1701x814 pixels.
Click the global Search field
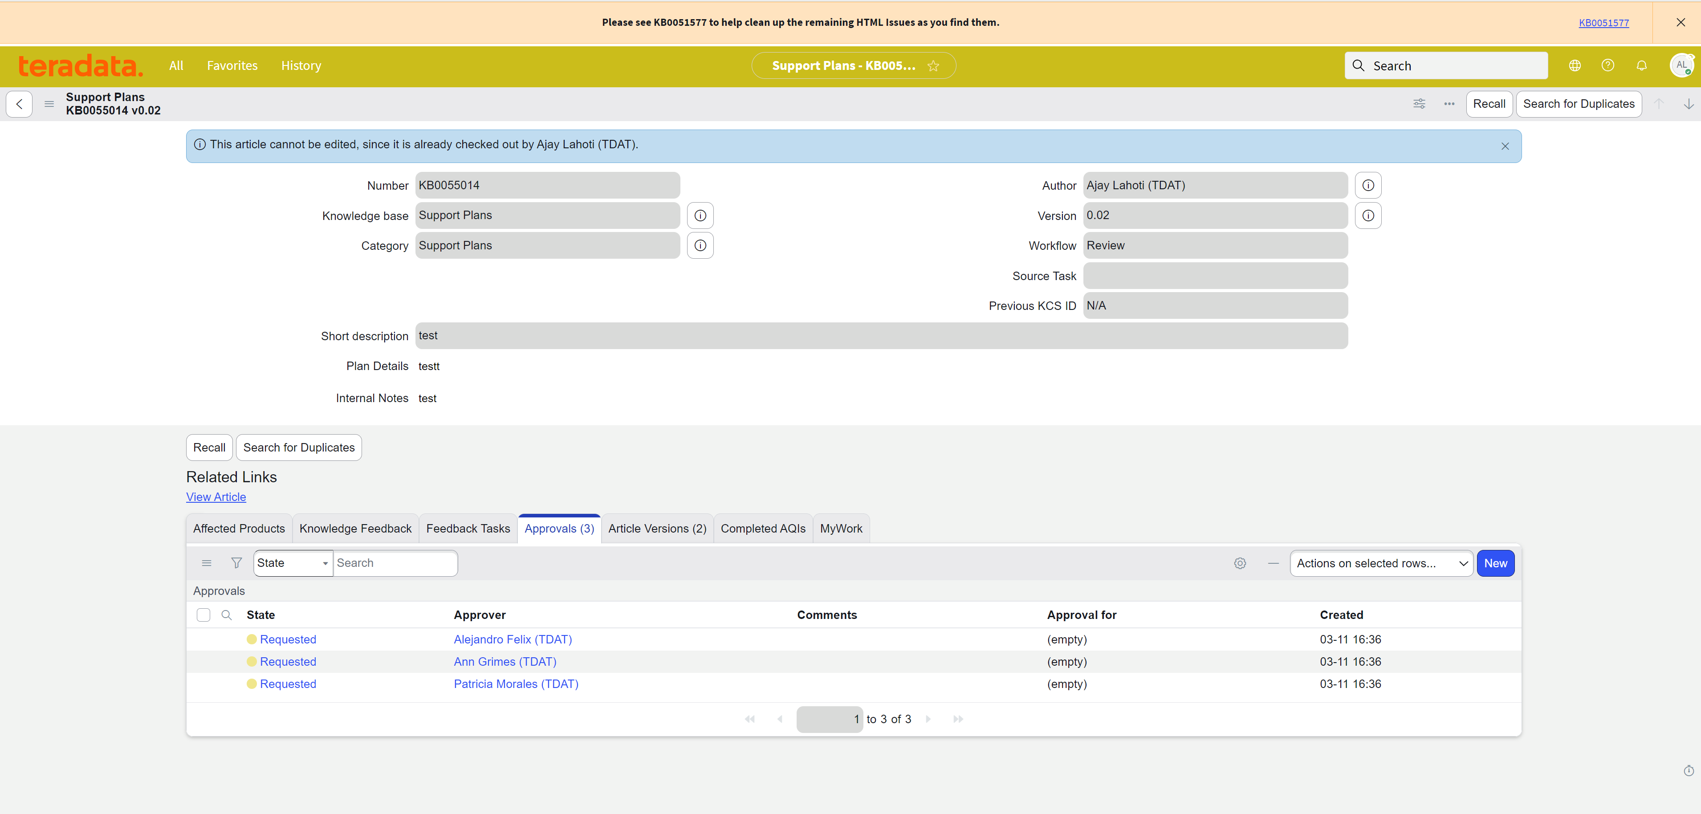tap(1445, 65)
